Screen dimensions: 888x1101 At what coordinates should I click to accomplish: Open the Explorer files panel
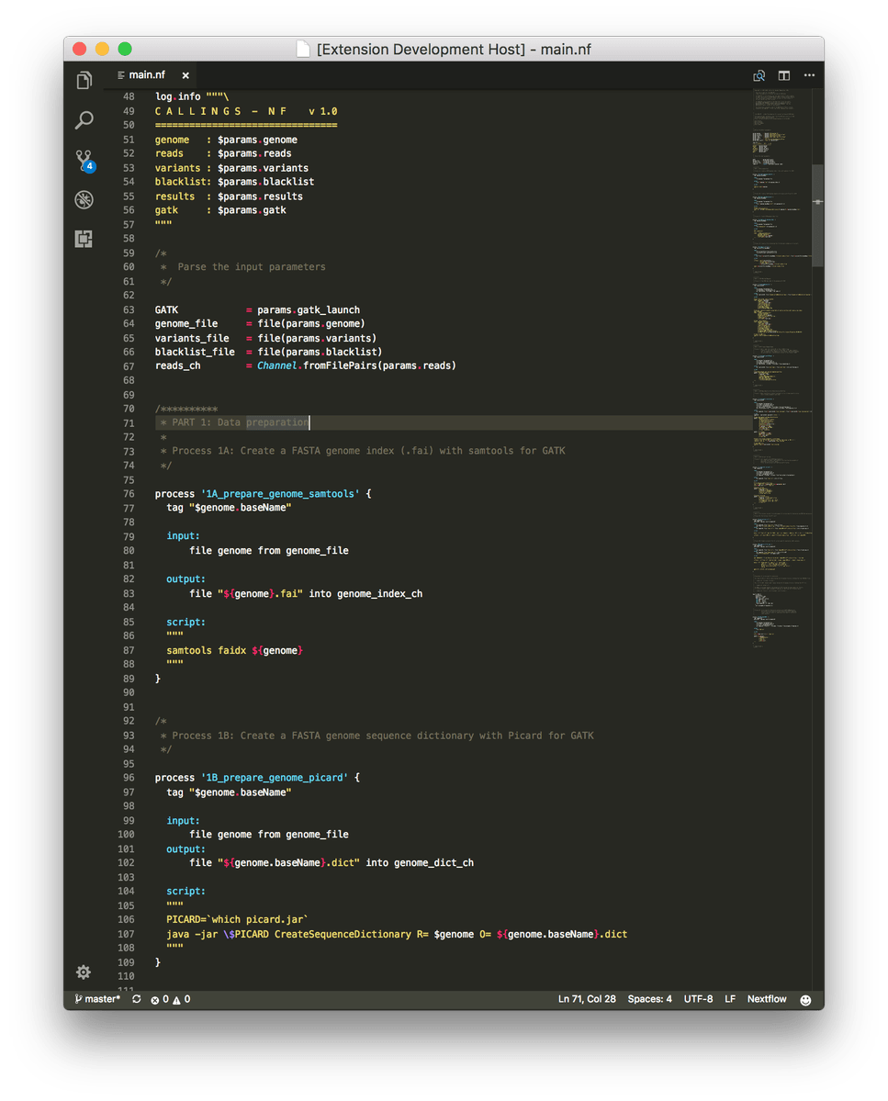(x=84, y=81)
